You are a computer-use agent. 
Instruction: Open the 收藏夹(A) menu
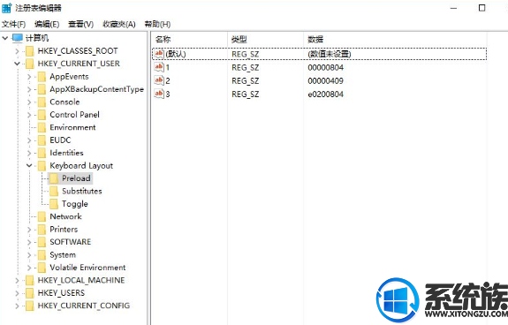pos(119,24)
